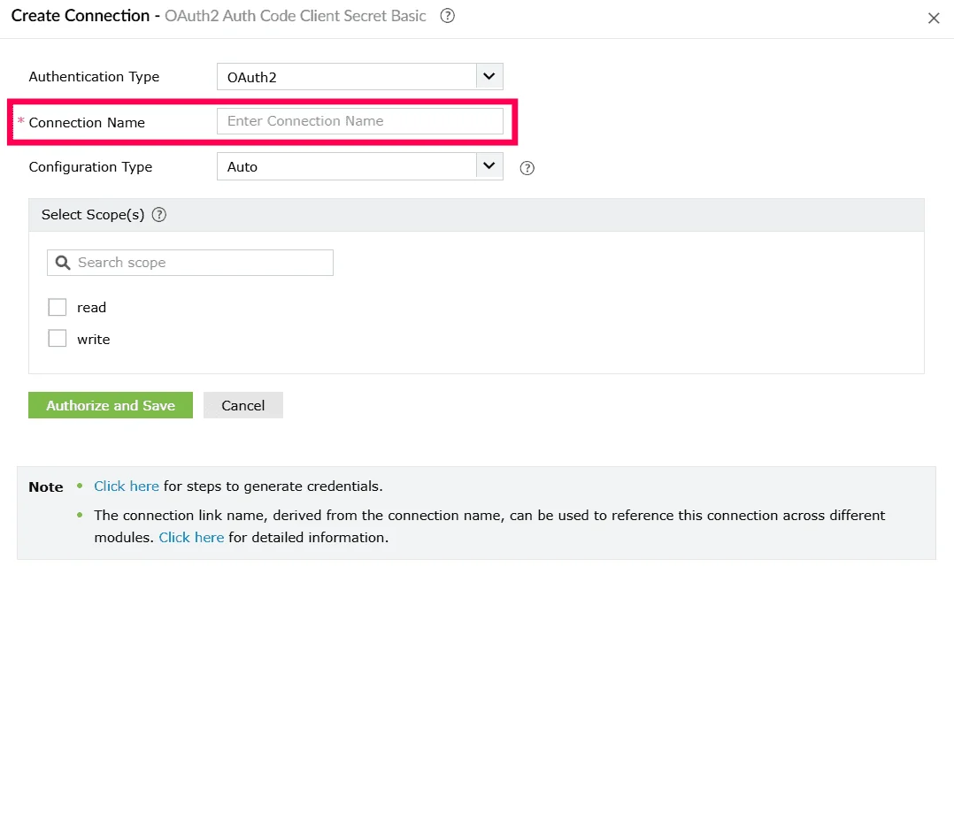This screenshot has height=835, width=954.
Task: Click the Cancel button
Action: pyautogui.click(x=242, y=405)
